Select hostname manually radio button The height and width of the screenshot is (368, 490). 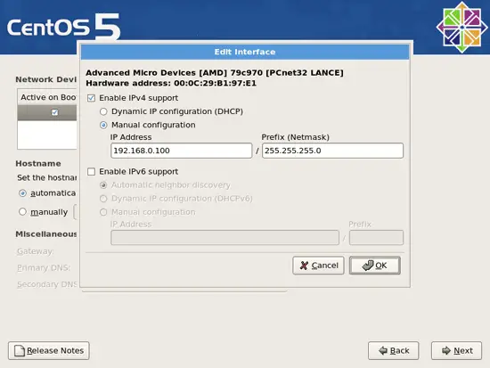22,212
